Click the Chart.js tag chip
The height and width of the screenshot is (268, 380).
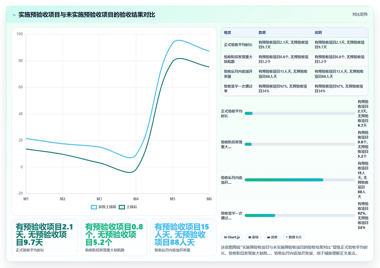232,237
